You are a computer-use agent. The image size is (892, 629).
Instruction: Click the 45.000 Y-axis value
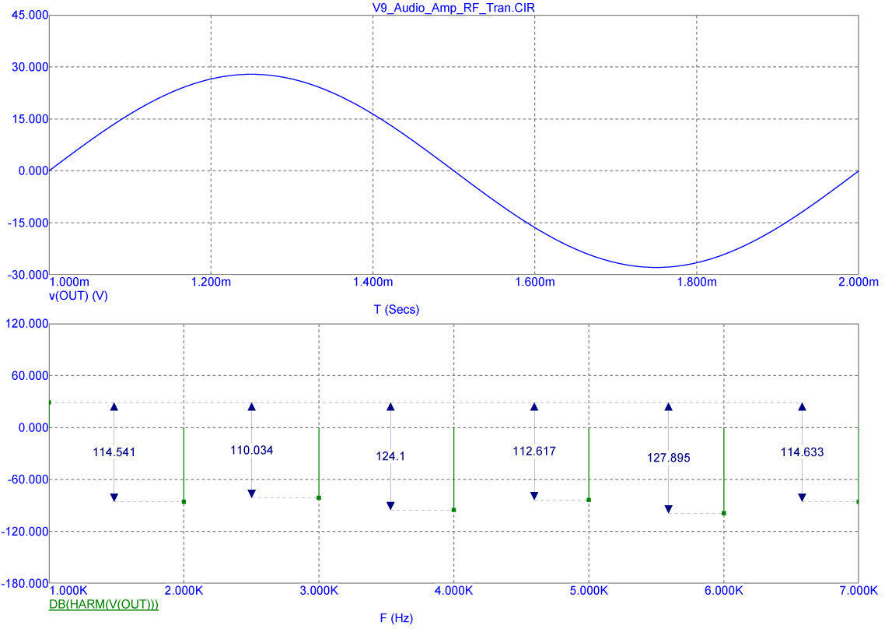point(30,16)
